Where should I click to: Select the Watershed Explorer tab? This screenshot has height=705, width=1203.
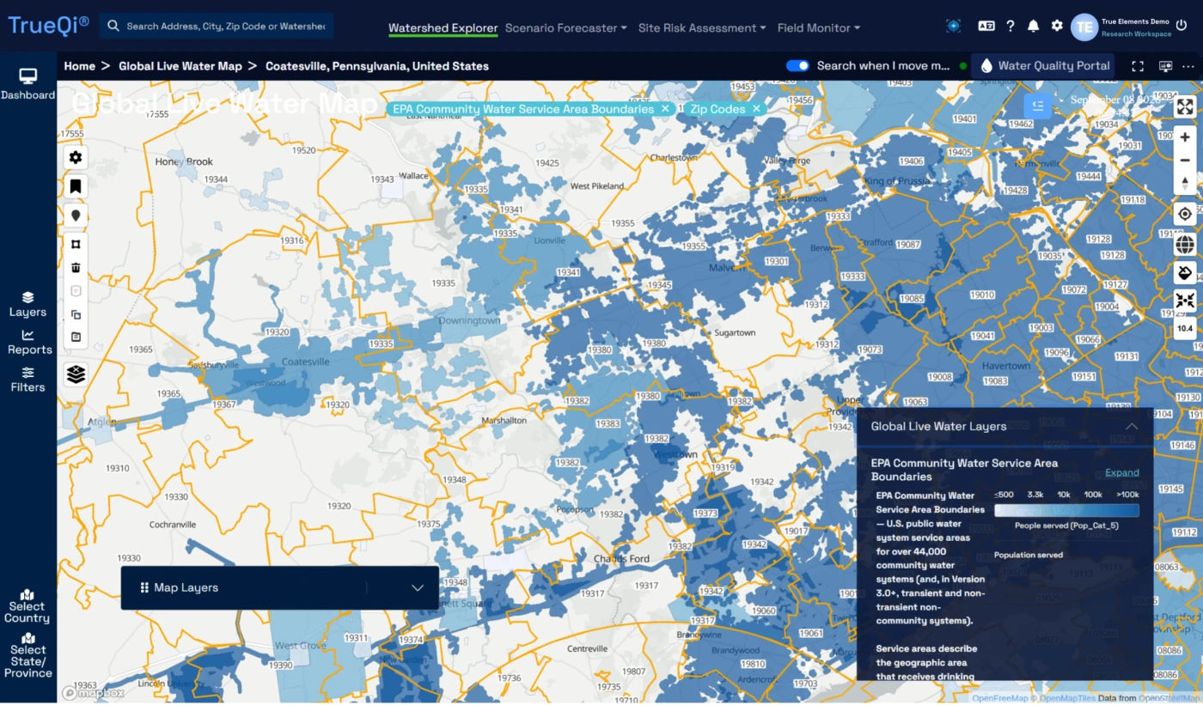(443, 27)
